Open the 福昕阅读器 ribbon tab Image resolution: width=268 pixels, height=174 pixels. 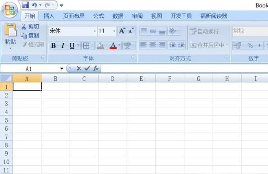[214, 16]
